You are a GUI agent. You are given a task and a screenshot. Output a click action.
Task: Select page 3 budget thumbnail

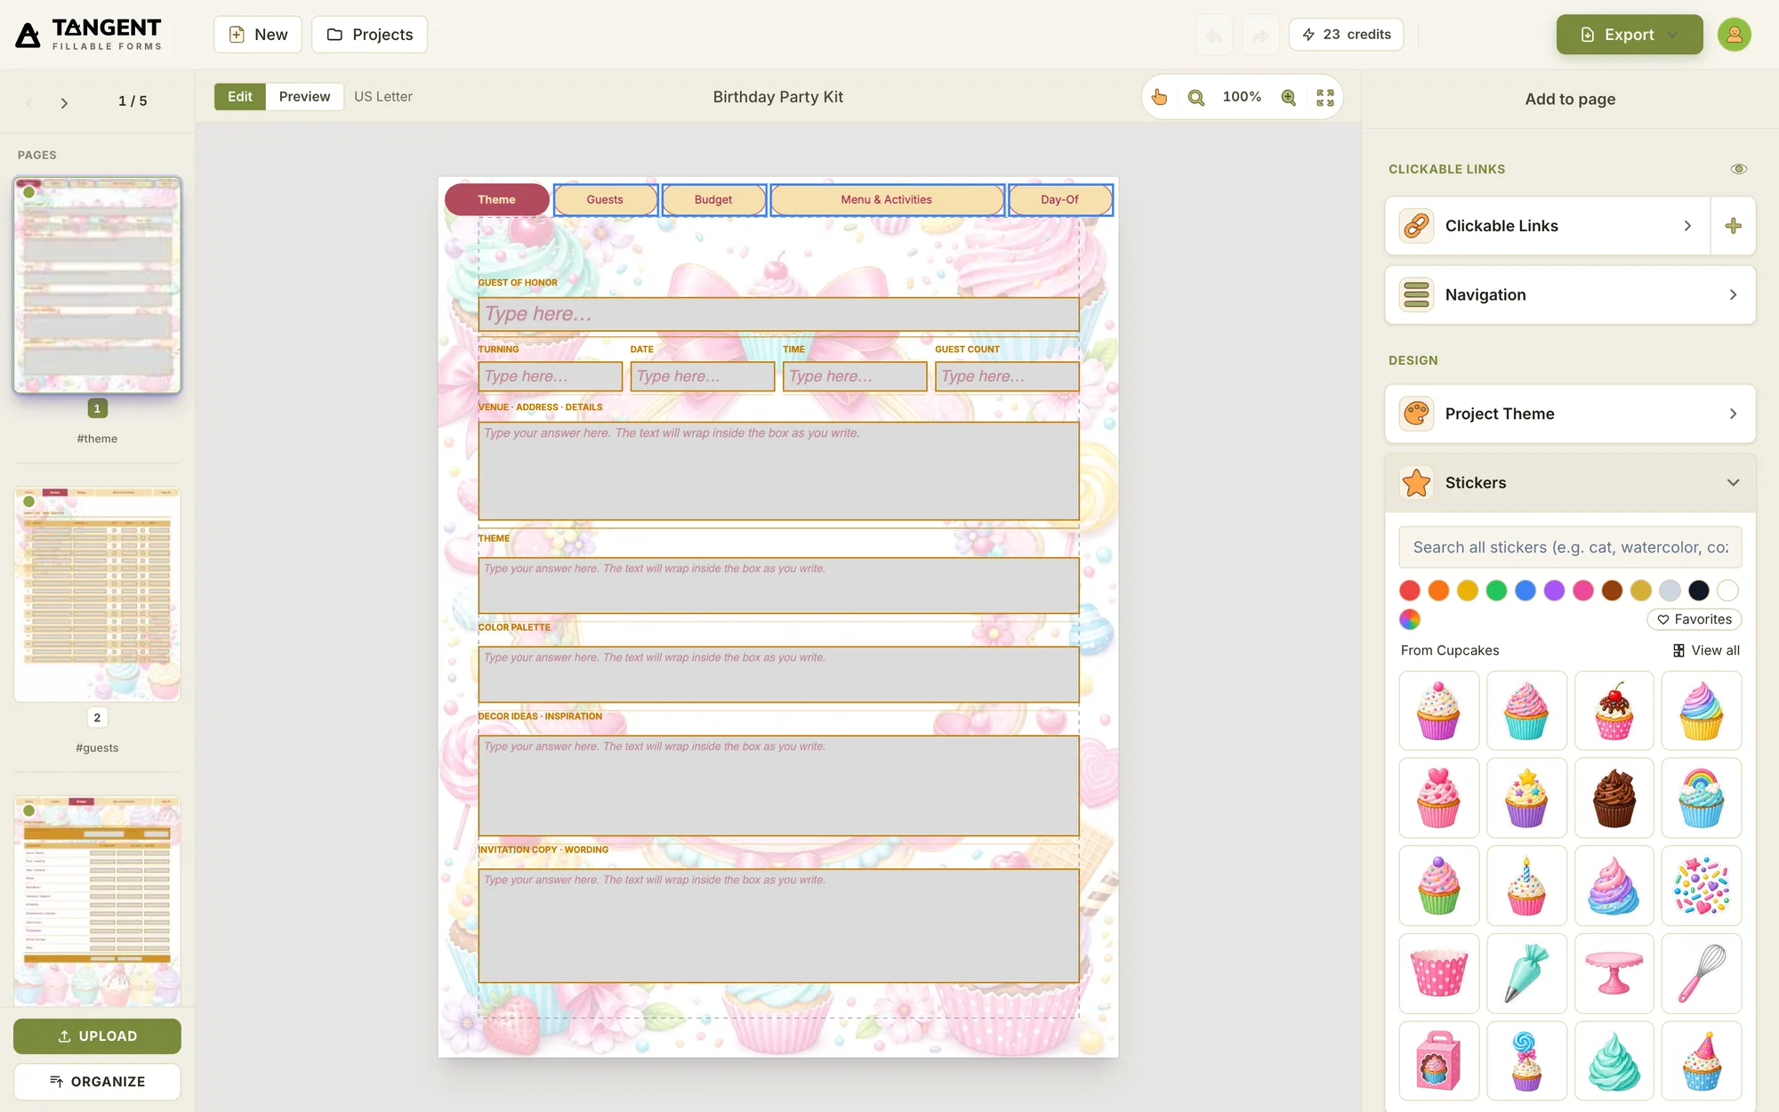(x=97, y=900)
